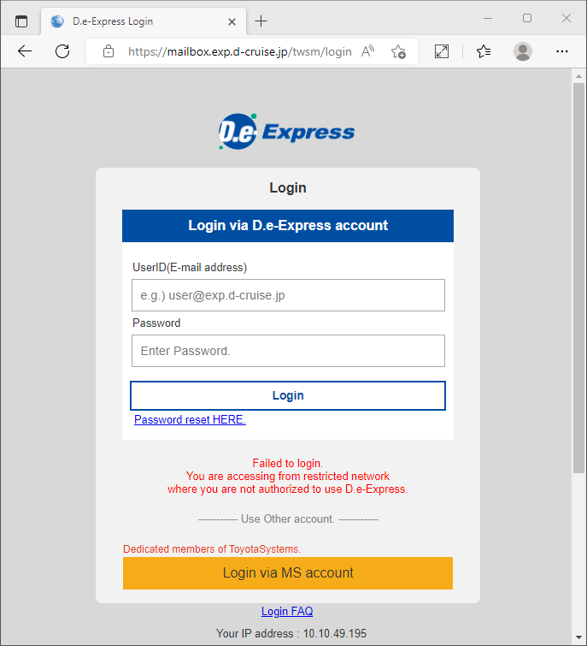The height and width of the screenshot is (646, 587).
Task: Click the screenshot/expand icon in toolbar
Action: pyautogui.click(x=442, y=51)
